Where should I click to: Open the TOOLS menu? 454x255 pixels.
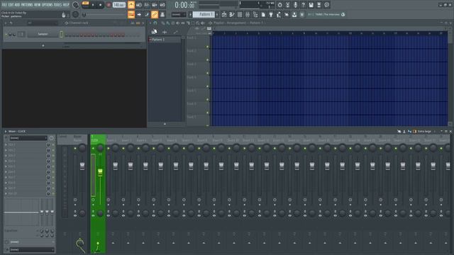tap(57, 5)
